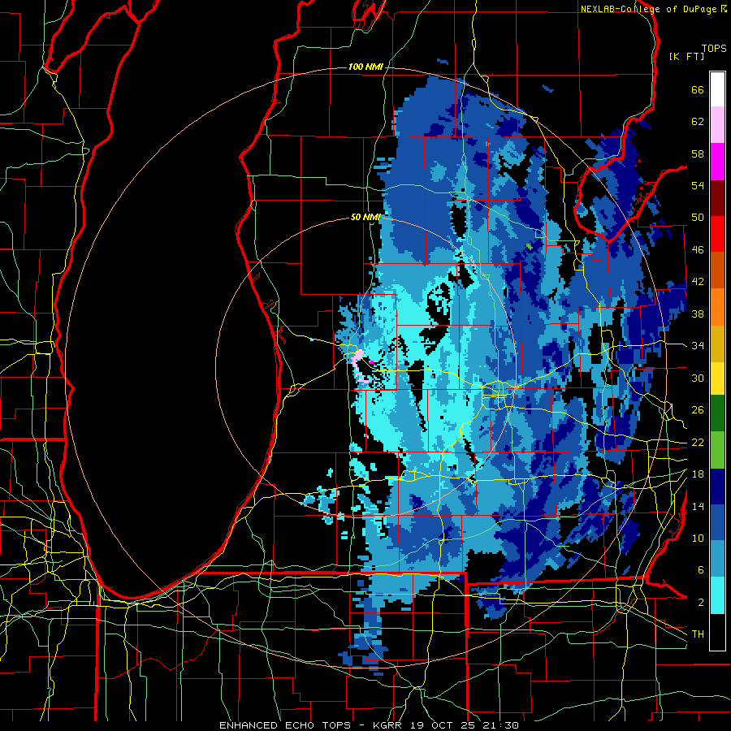Click the cyan 6 legend swatch
731x731 pixels.
[717, 595]
